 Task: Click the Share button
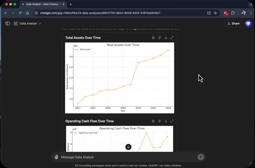(233, 24)
